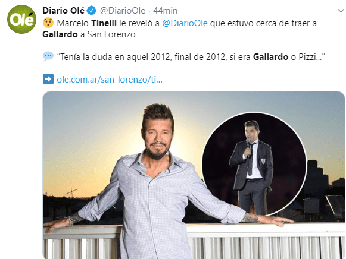This screenshot has width=346, height=259.
Task: Open the Diario Olé display name
Action: pos(63,11)
